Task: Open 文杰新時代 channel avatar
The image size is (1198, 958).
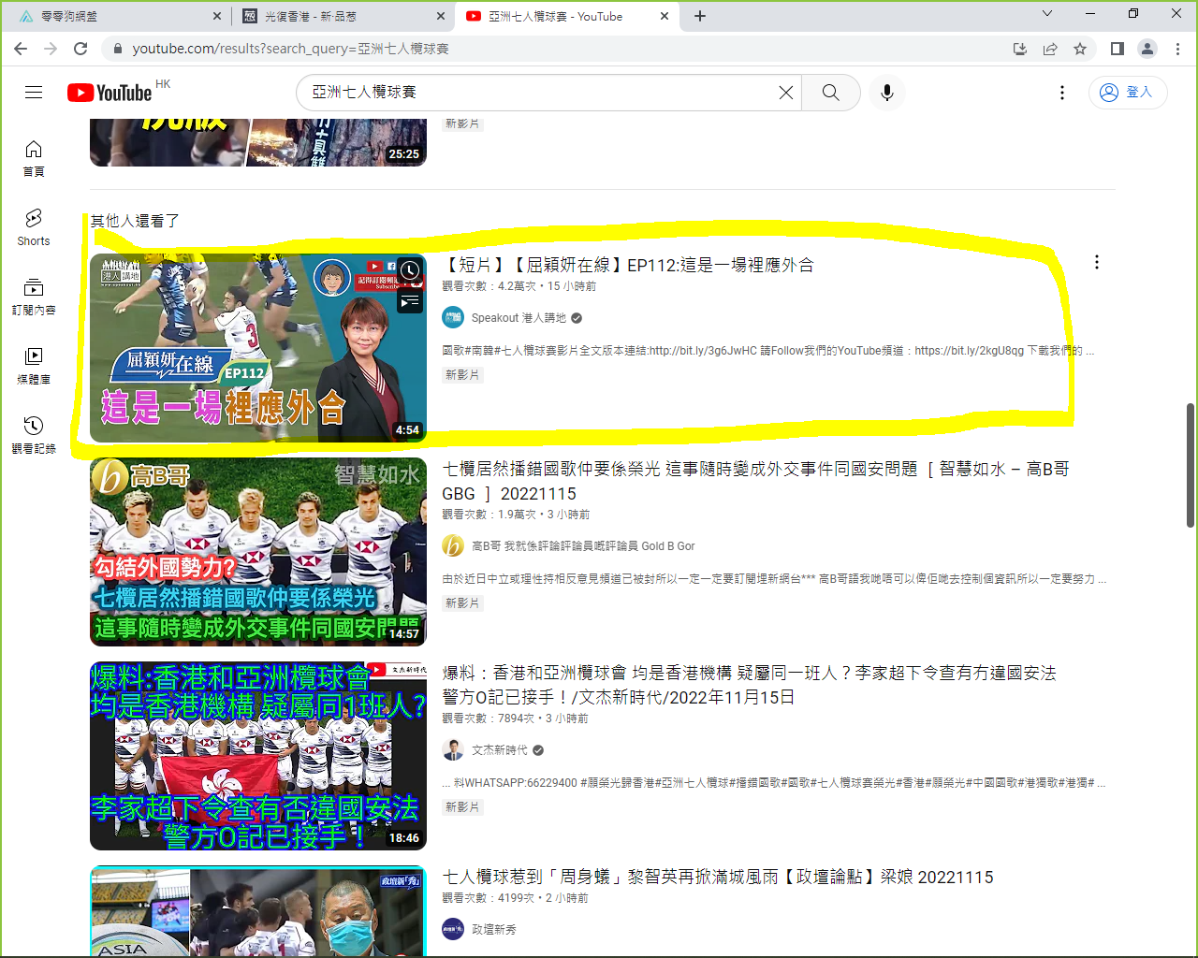Action: (x=453, y=750)
